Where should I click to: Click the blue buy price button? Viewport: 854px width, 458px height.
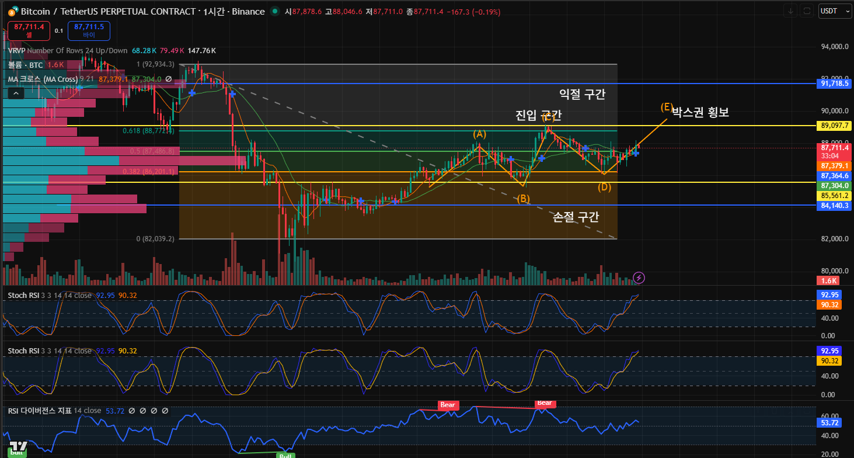pos(89,30)
